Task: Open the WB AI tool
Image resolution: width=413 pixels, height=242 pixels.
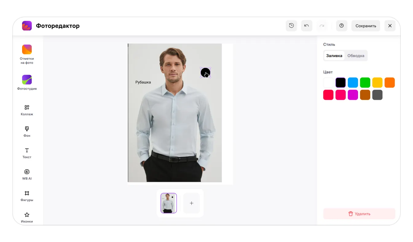Action: coord(27,175)
